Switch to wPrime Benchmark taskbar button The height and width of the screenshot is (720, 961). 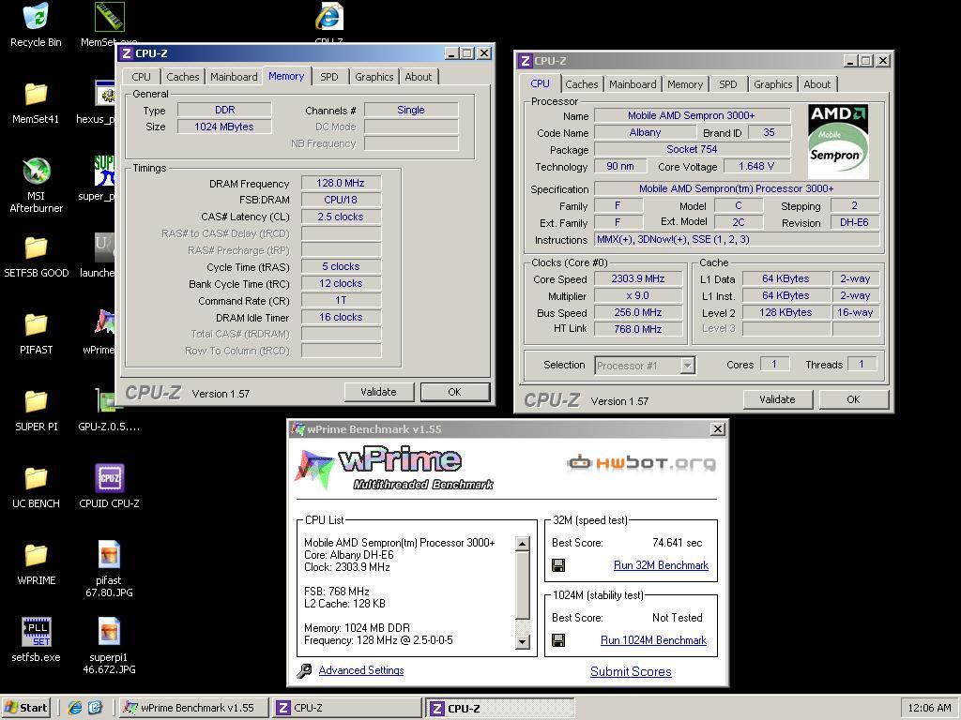click(192, 708)
